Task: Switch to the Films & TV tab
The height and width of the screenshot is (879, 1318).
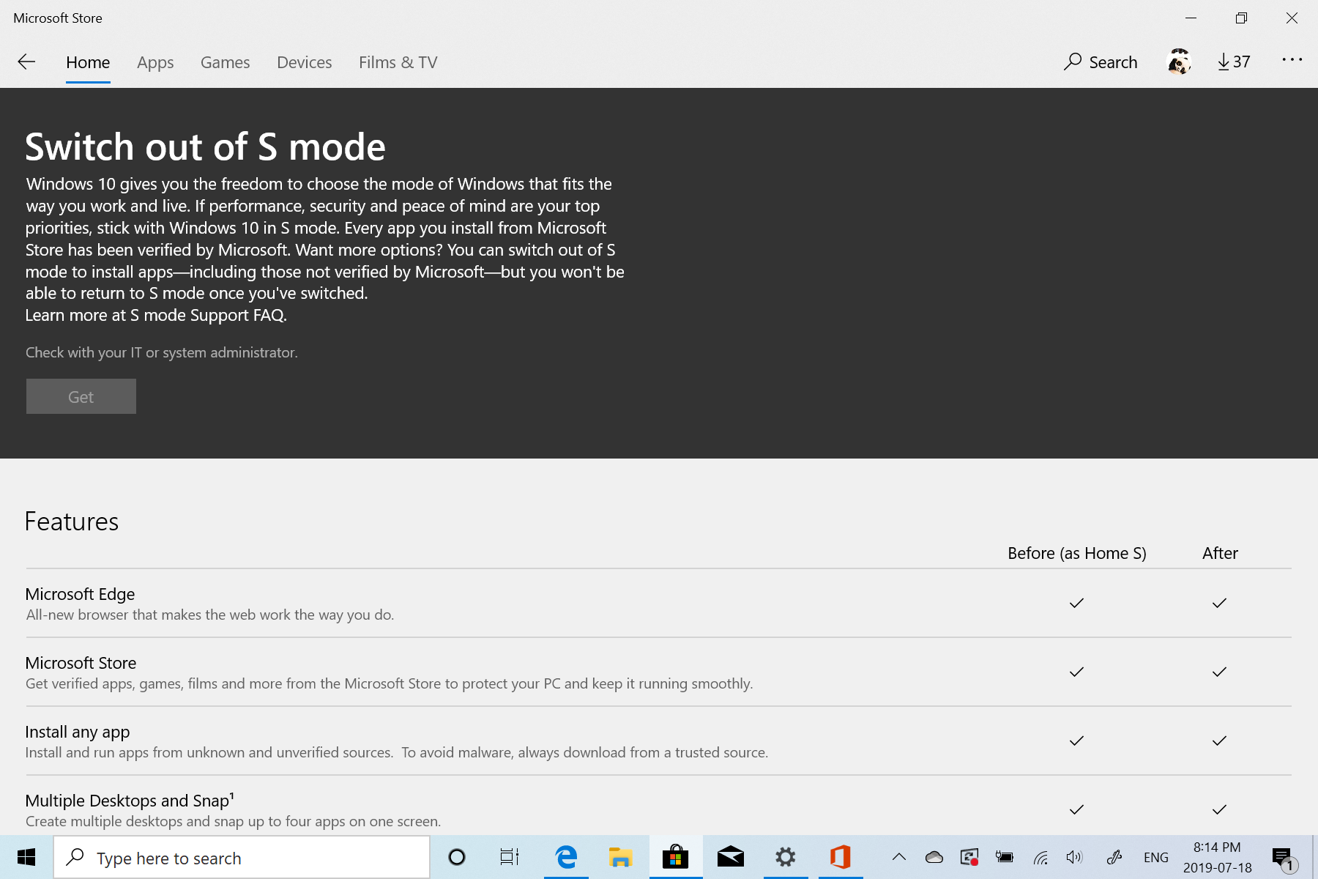Action: (x=398, y=62)
